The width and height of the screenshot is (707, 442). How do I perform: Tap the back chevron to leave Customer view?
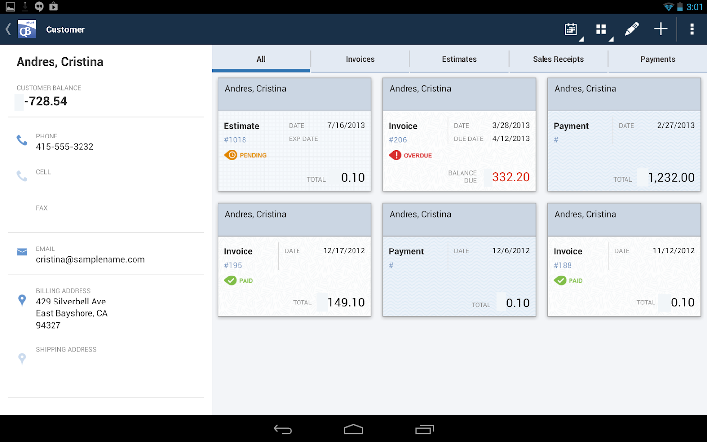8,29
